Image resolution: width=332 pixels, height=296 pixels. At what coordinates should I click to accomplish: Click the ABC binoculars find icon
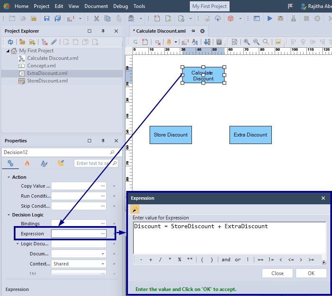tap(131, 19)
